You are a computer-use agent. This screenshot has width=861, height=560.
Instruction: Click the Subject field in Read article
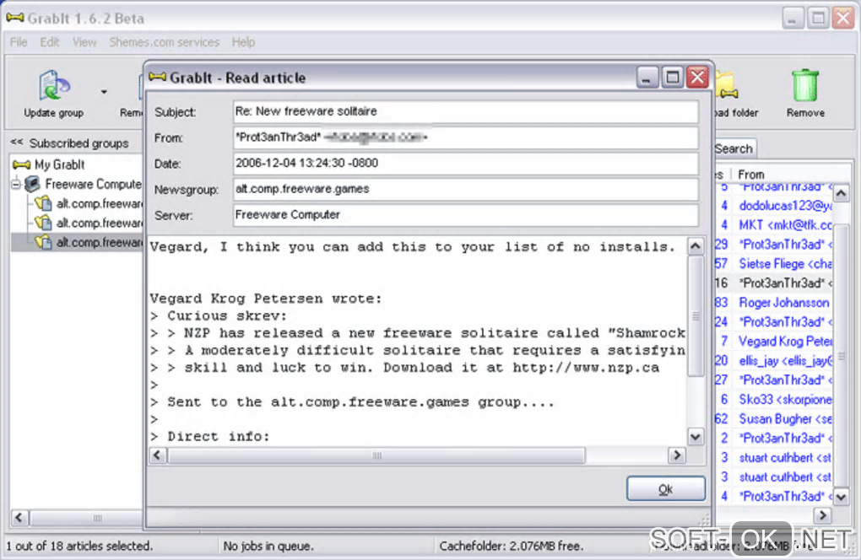click(465, 111)
